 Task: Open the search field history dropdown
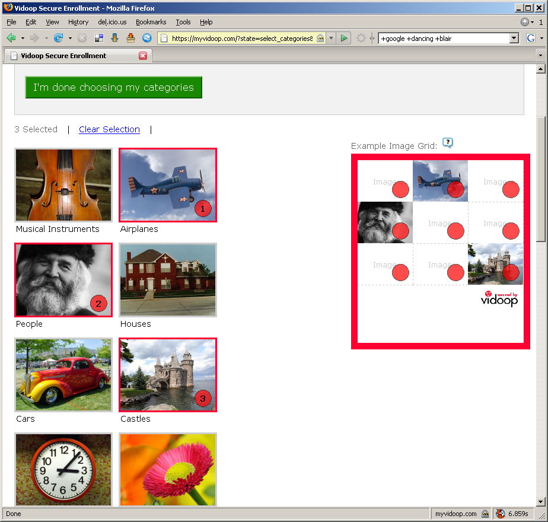[x=514, y=38]
